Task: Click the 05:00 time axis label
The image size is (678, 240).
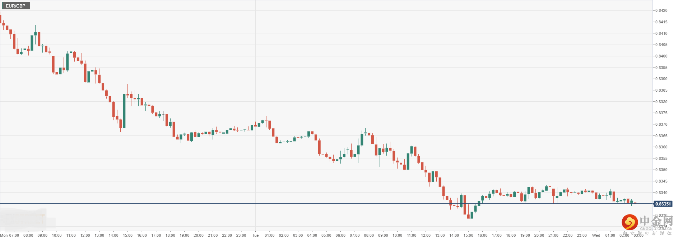Action: [x=326, y=236]
